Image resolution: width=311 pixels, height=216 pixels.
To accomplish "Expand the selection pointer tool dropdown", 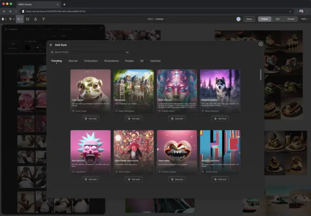I will tap(12, 19).
